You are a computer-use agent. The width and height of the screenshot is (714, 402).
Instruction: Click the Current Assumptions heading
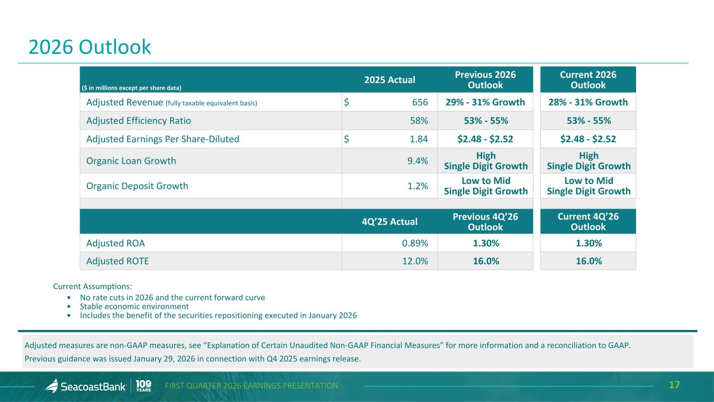93,286
